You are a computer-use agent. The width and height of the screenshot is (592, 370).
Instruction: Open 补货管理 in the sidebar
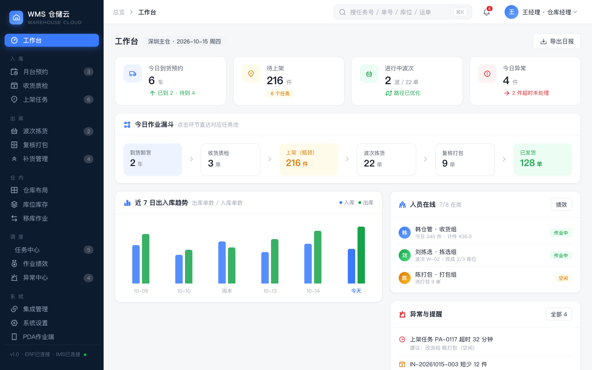[x=52, y=159]
